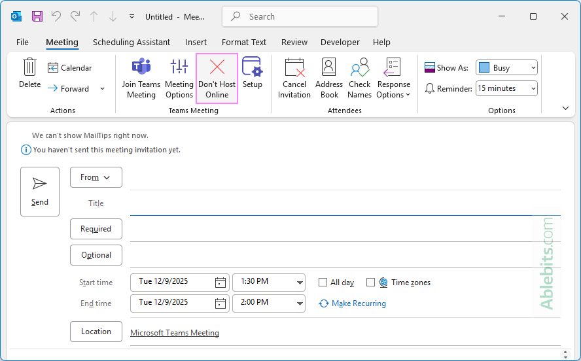
Task: Open the Insert tab
Action: click(196, 43)
